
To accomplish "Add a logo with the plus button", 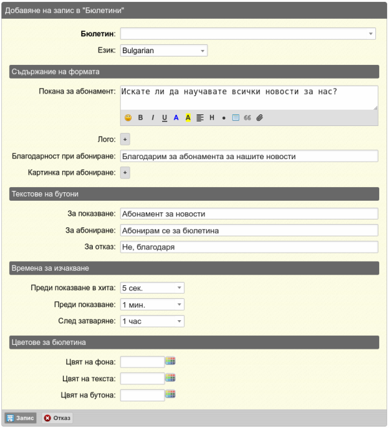I will (125, 140).
